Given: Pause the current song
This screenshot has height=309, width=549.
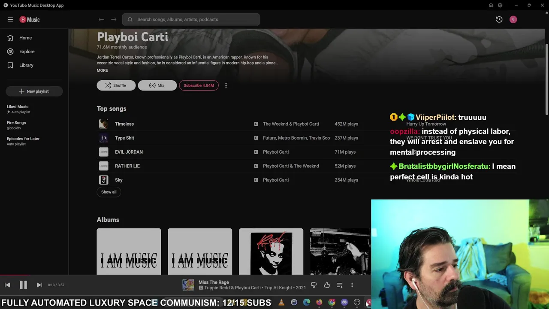Looking at the screenshot, I should click(x=23, y=285).
